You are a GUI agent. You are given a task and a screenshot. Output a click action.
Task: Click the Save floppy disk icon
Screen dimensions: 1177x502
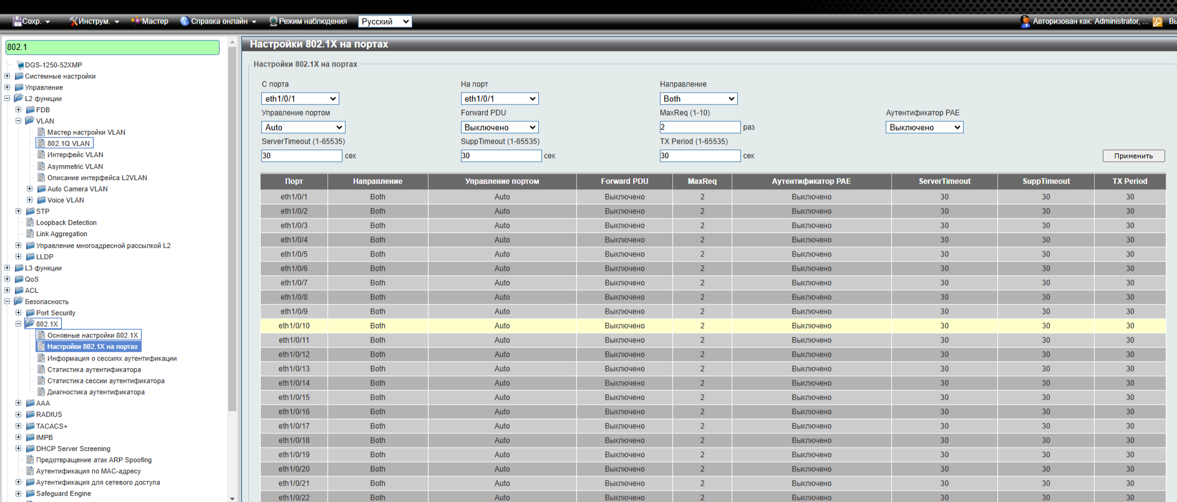(x=17, y=21)
